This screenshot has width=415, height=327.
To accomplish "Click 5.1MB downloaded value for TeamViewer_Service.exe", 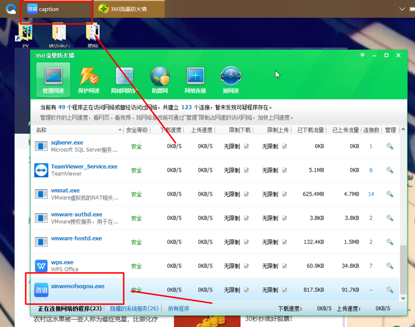I will (x=316, y=170).
